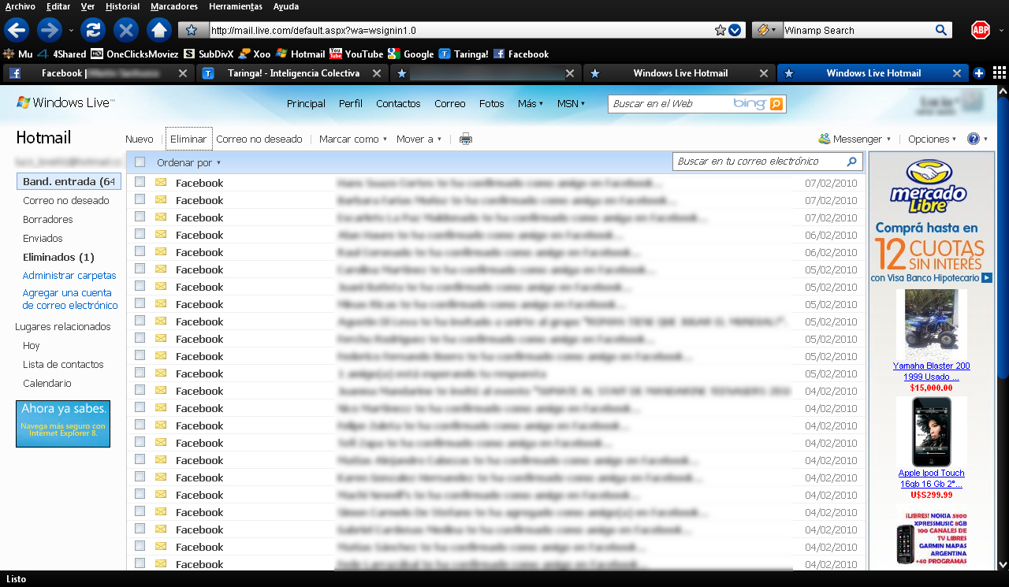This screenshot has height=587, width=1009.
Task: Open the Marcadores menu
Action: point(174,6)
